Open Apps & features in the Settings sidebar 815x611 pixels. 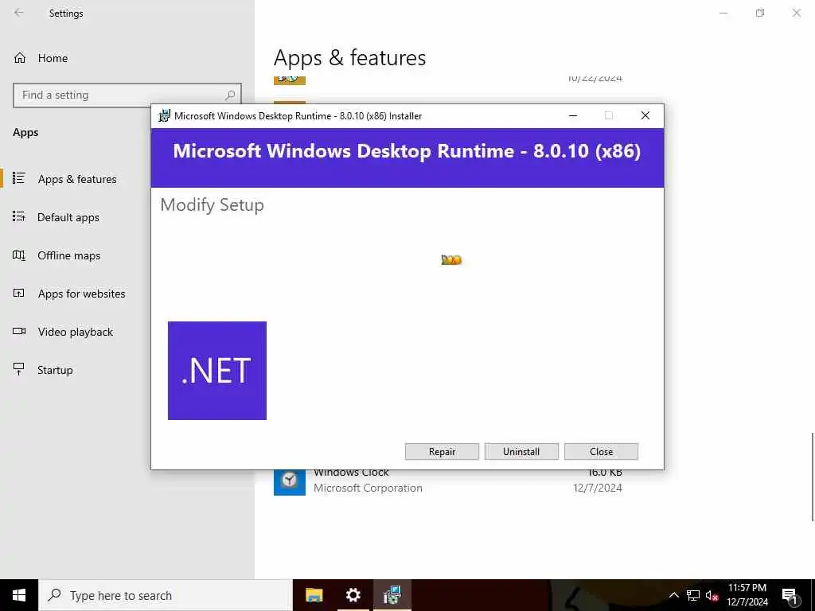click(x=77, y=179)
